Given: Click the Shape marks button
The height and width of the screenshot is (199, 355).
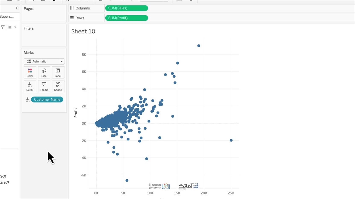Looking at the screenshot, I should (x=58, y=86).
